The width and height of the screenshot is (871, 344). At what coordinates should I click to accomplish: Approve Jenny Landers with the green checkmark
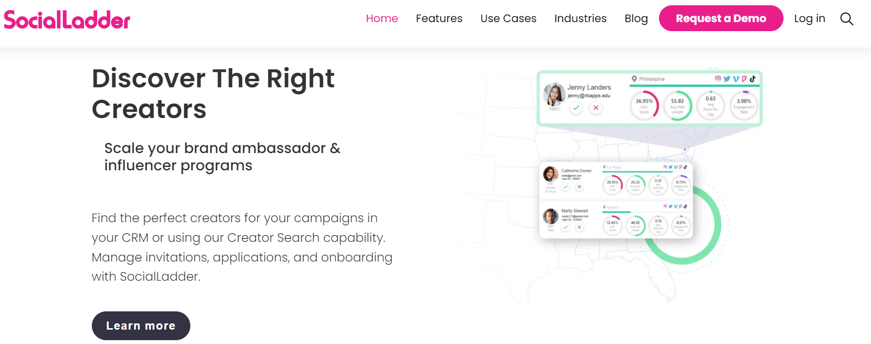576,108
